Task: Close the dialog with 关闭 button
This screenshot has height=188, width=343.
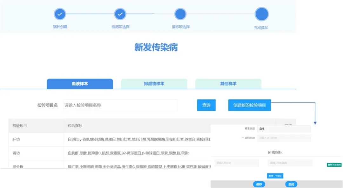Action: pyautogui.click(x=291, y=185)
